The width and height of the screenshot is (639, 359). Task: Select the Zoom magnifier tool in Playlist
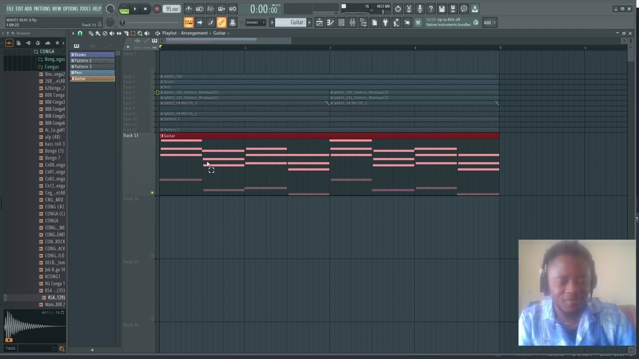point(140,33)
